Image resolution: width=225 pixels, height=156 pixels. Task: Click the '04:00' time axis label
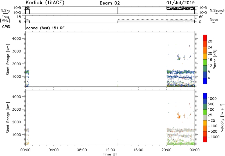[53, 150]
